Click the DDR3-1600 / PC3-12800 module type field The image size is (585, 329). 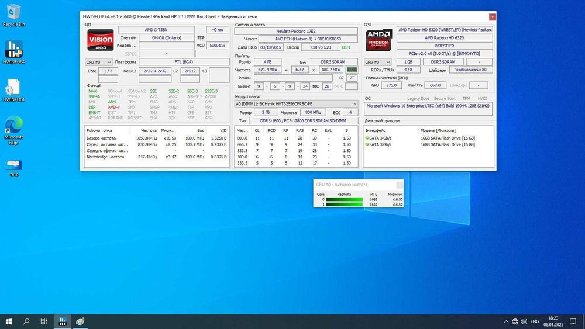[303, 120]
